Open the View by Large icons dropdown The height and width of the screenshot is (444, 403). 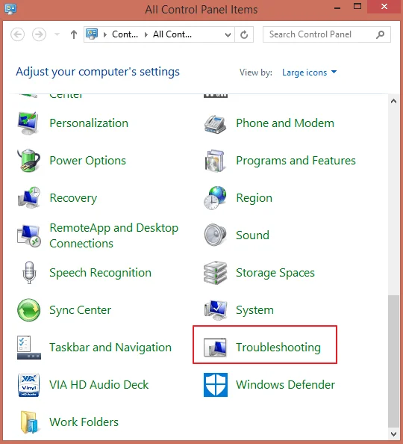(x=310, y=73)
